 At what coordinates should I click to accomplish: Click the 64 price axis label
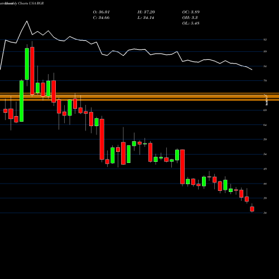tap(265, 125)
